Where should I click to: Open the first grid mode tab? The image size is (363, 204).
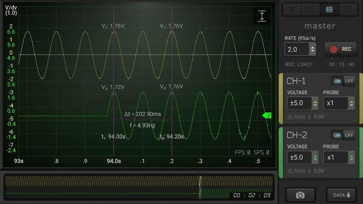(x=292, y=10)
